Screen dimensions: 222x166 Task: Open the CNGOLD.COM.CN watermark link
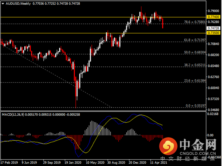pos(198,154)
